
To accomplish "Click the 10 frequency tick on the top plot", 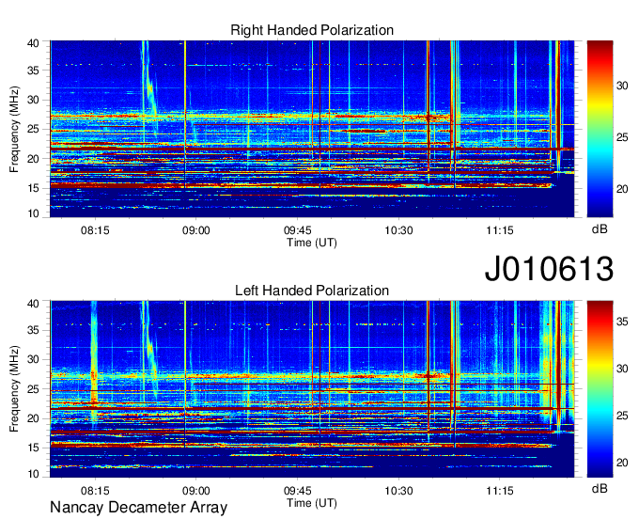I will click(33, 213).
